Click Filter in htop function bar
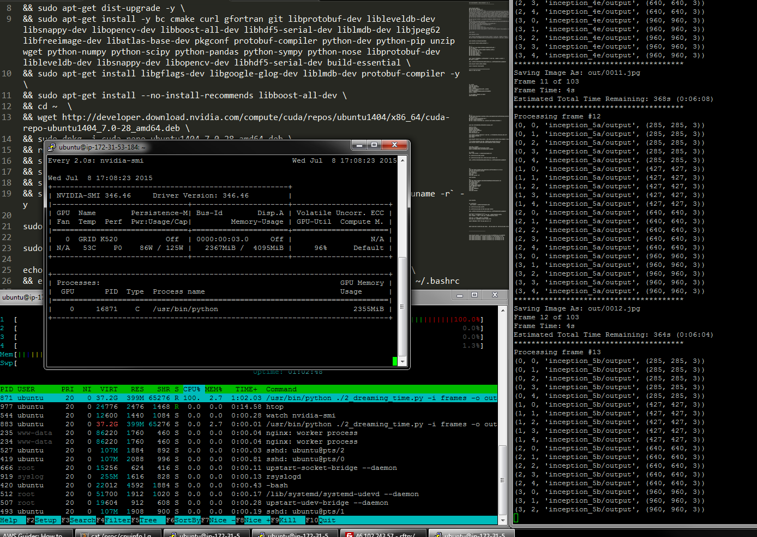757x537 pixels. click(x=118, y=520)
